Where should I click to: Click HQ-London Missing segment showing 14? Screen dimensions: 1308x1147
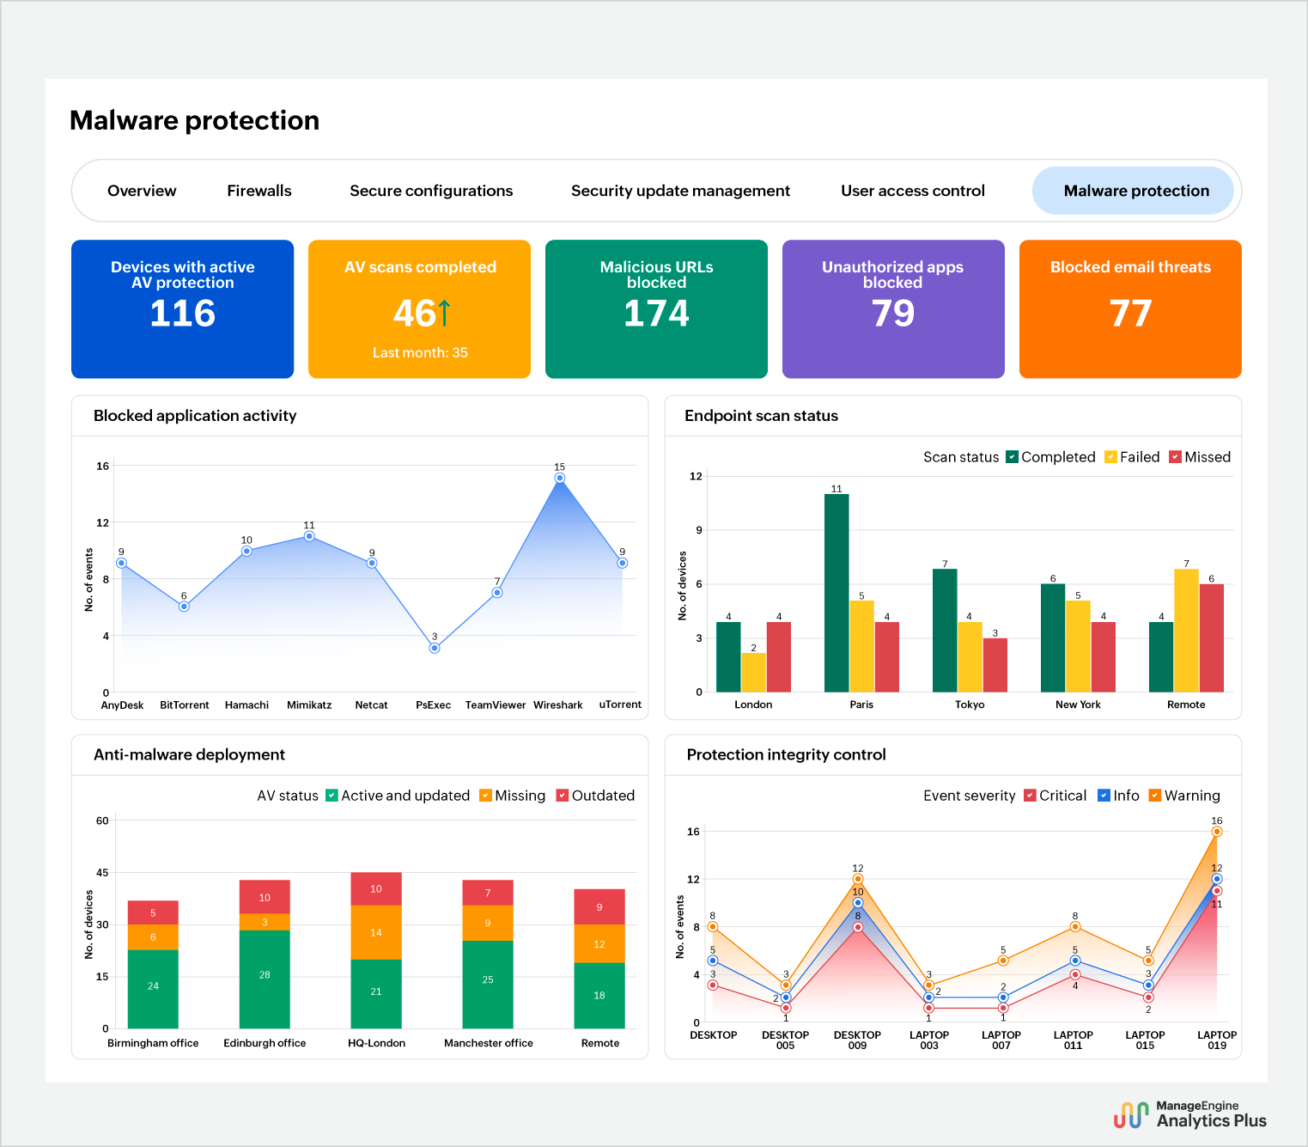tap(376, 932)
